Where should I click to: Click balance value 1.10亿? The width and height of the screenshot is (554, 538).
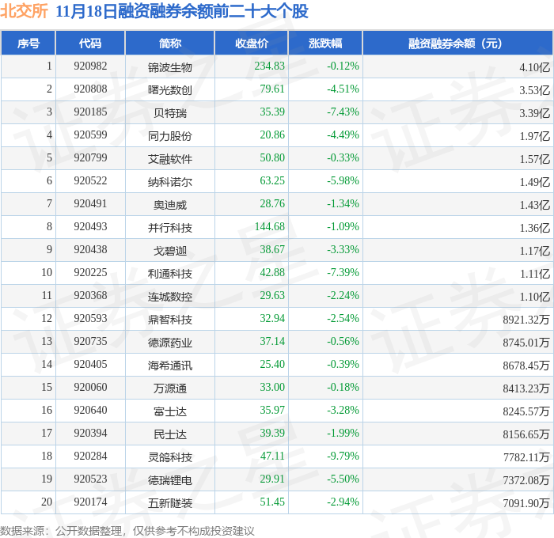tap(534, 297)
